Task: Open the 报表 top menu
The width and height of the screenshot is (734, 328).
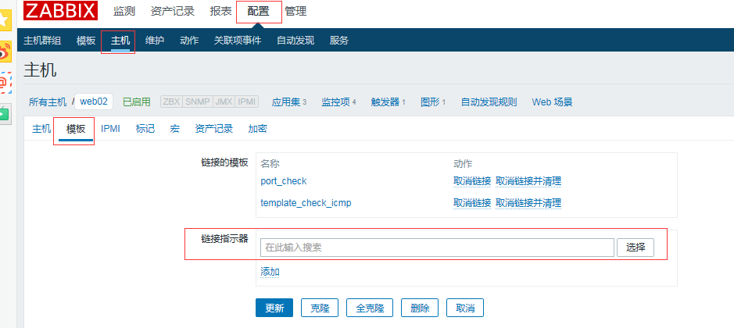Action: 221,11
